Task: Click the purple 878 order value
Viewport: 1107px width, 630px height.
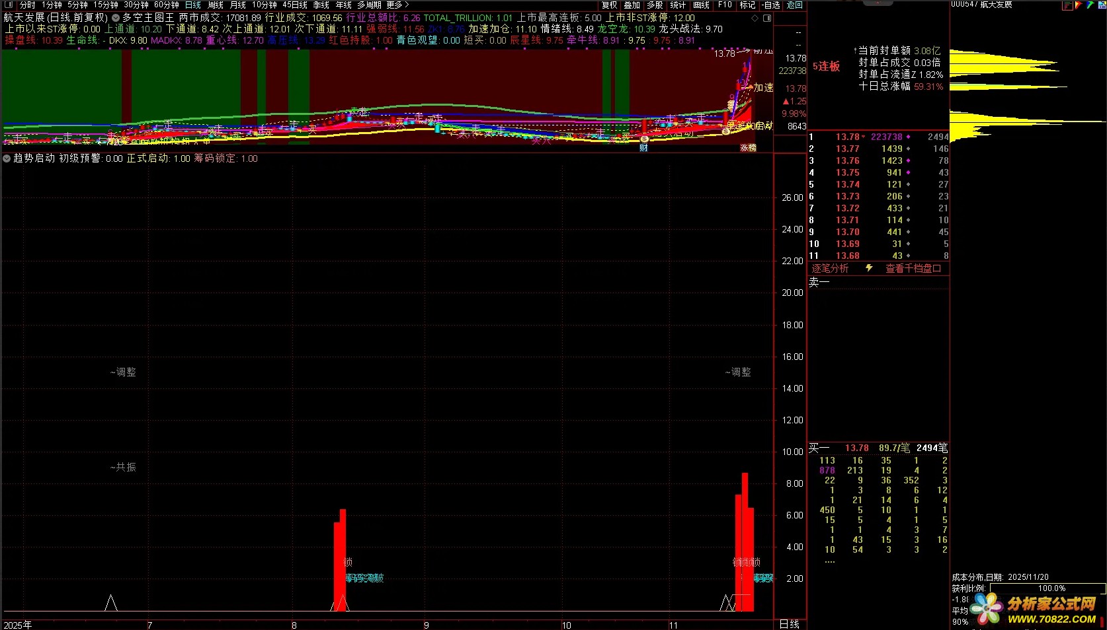Action: [x=827, y=470]
